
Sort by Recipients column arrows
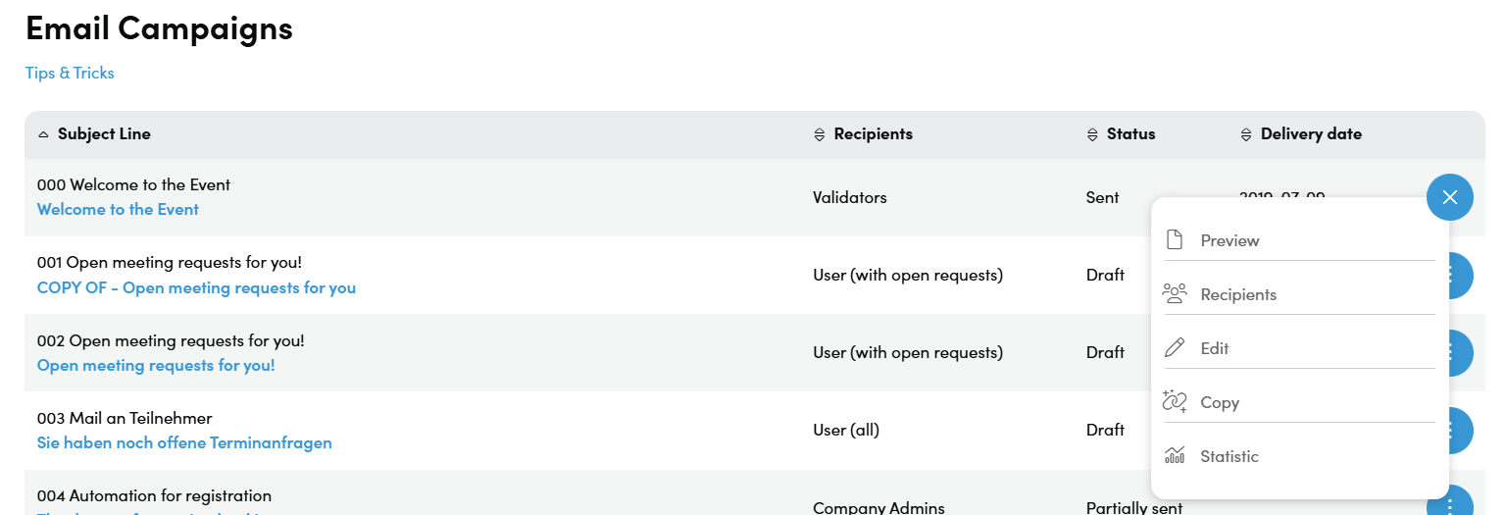pyautogui.click(x=820, y=134)
